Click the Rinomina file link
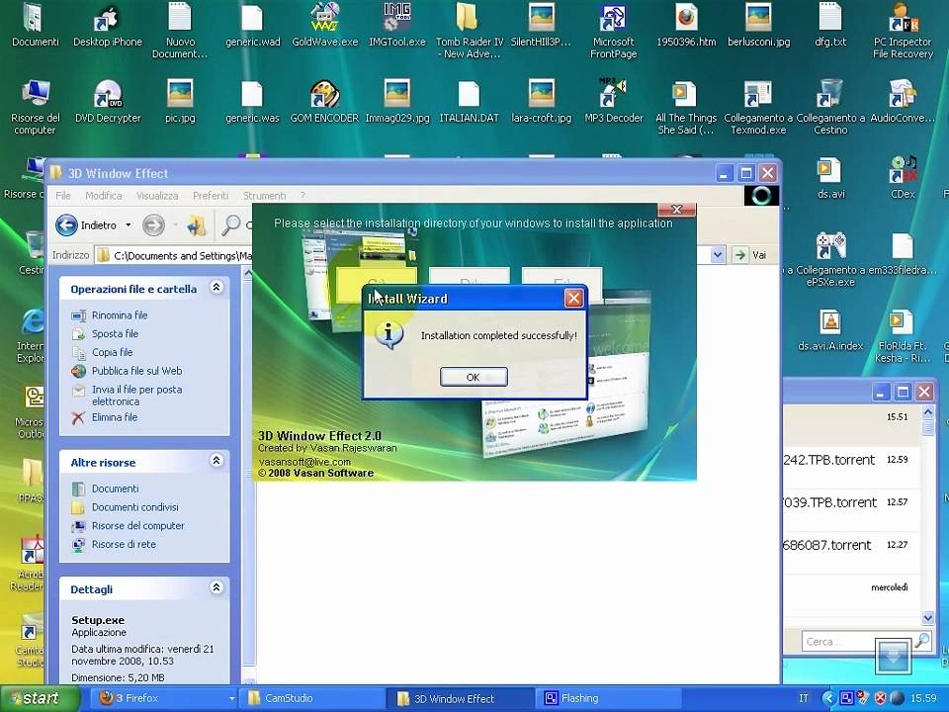Viewport: 949px width, 712px height. (x=120, y=314)
